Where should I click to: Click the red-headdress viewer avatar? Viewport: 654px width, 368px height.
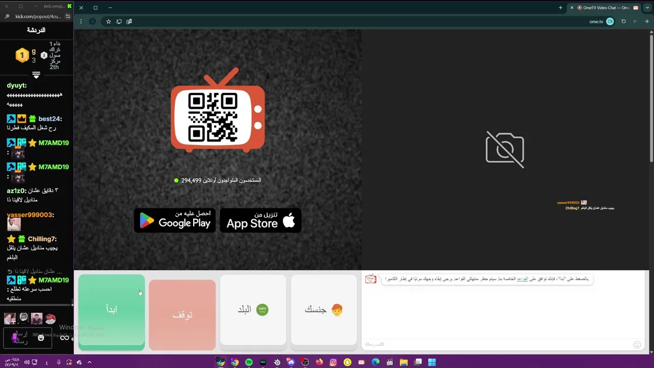50,319
